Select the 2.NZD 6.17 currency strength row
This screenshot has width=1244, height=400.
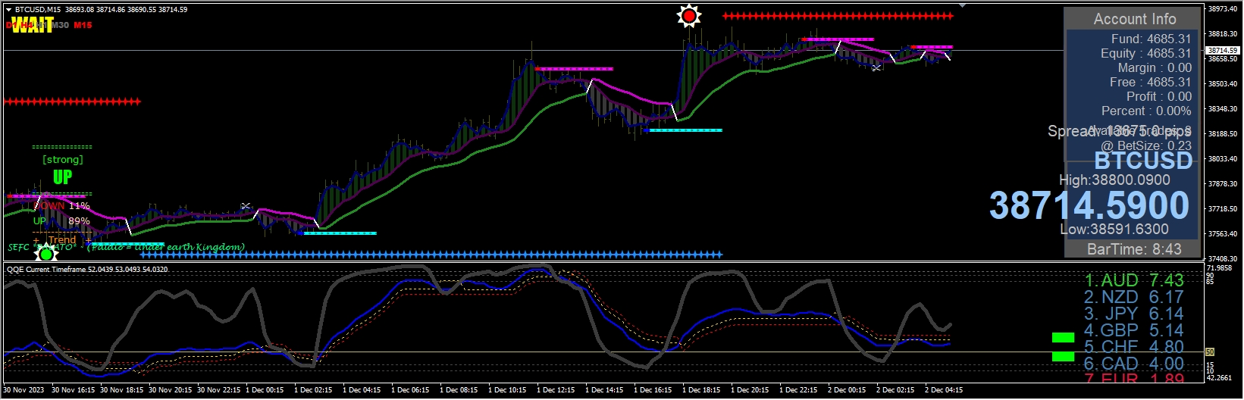tap(1134, 297)
